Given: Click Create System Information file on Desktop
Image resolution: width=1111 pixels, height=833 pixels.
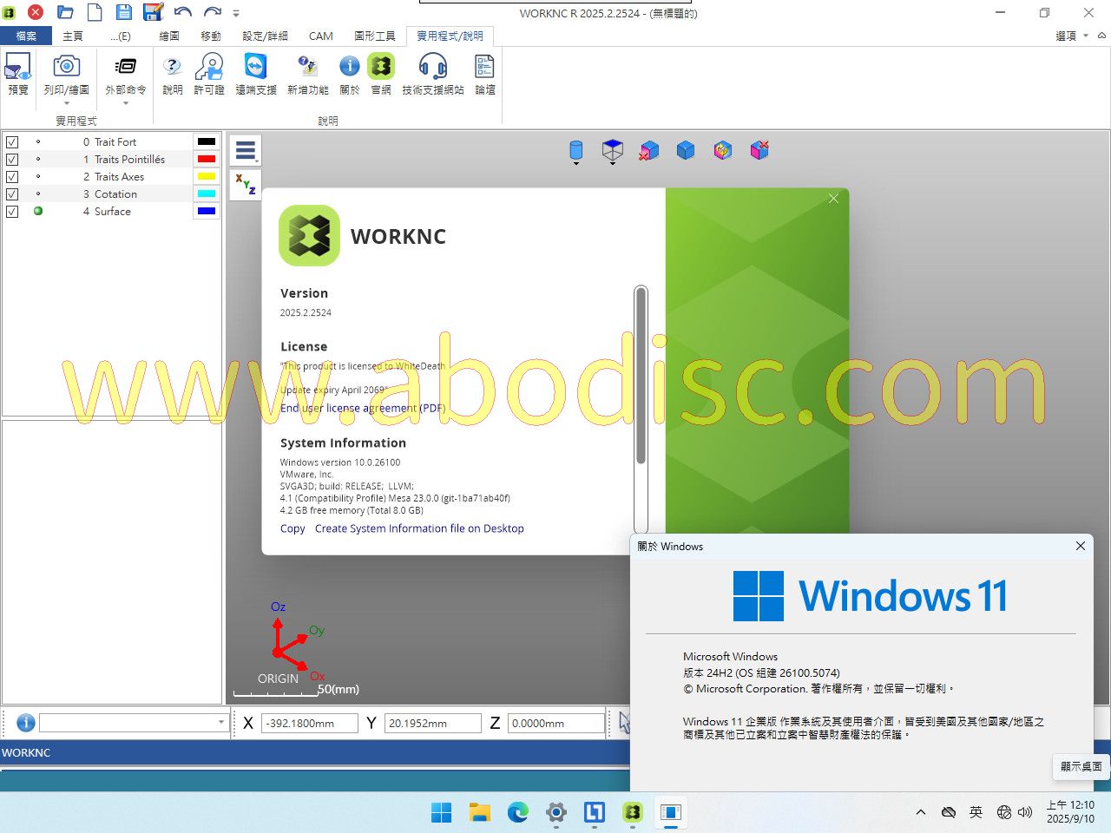Looking at the screenshot, I should 419,528.
